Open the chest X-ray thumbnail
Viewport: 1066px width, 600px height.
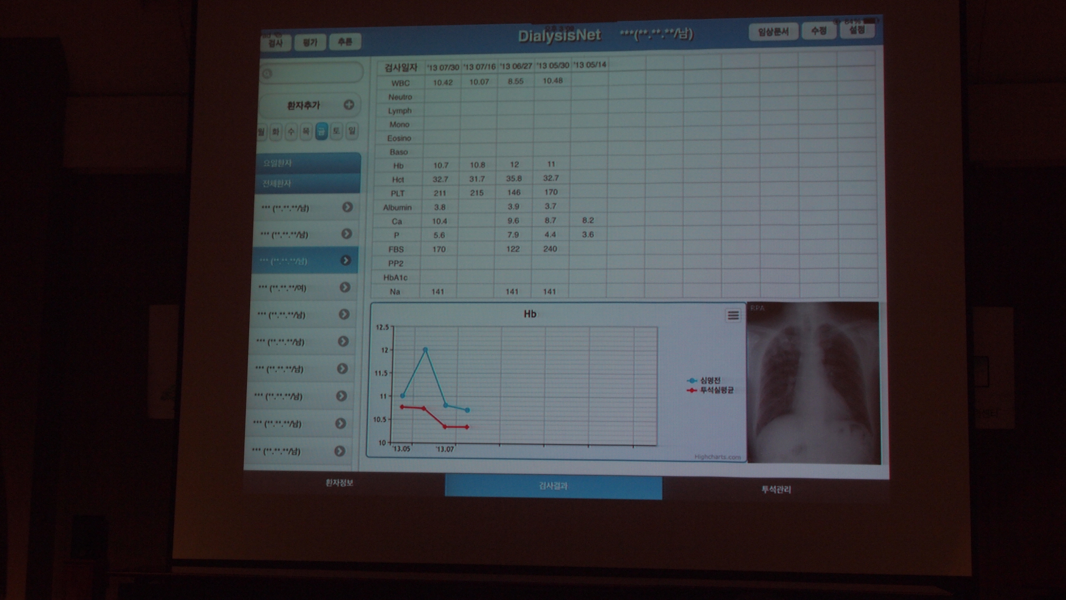coord(813,383)
